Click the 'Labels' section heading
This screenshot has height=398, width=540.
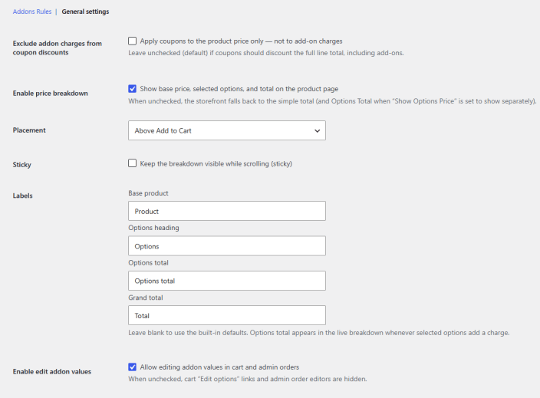coord(23,196)
